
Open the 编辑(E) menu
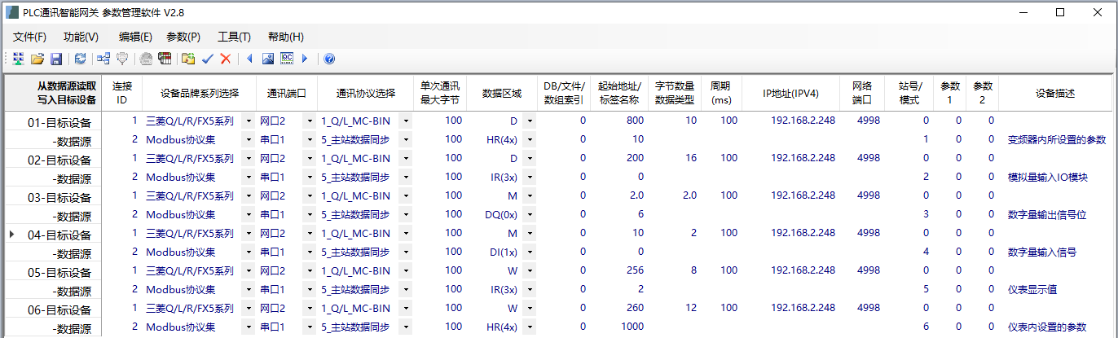pyautogui.click(x=135, y=37)
